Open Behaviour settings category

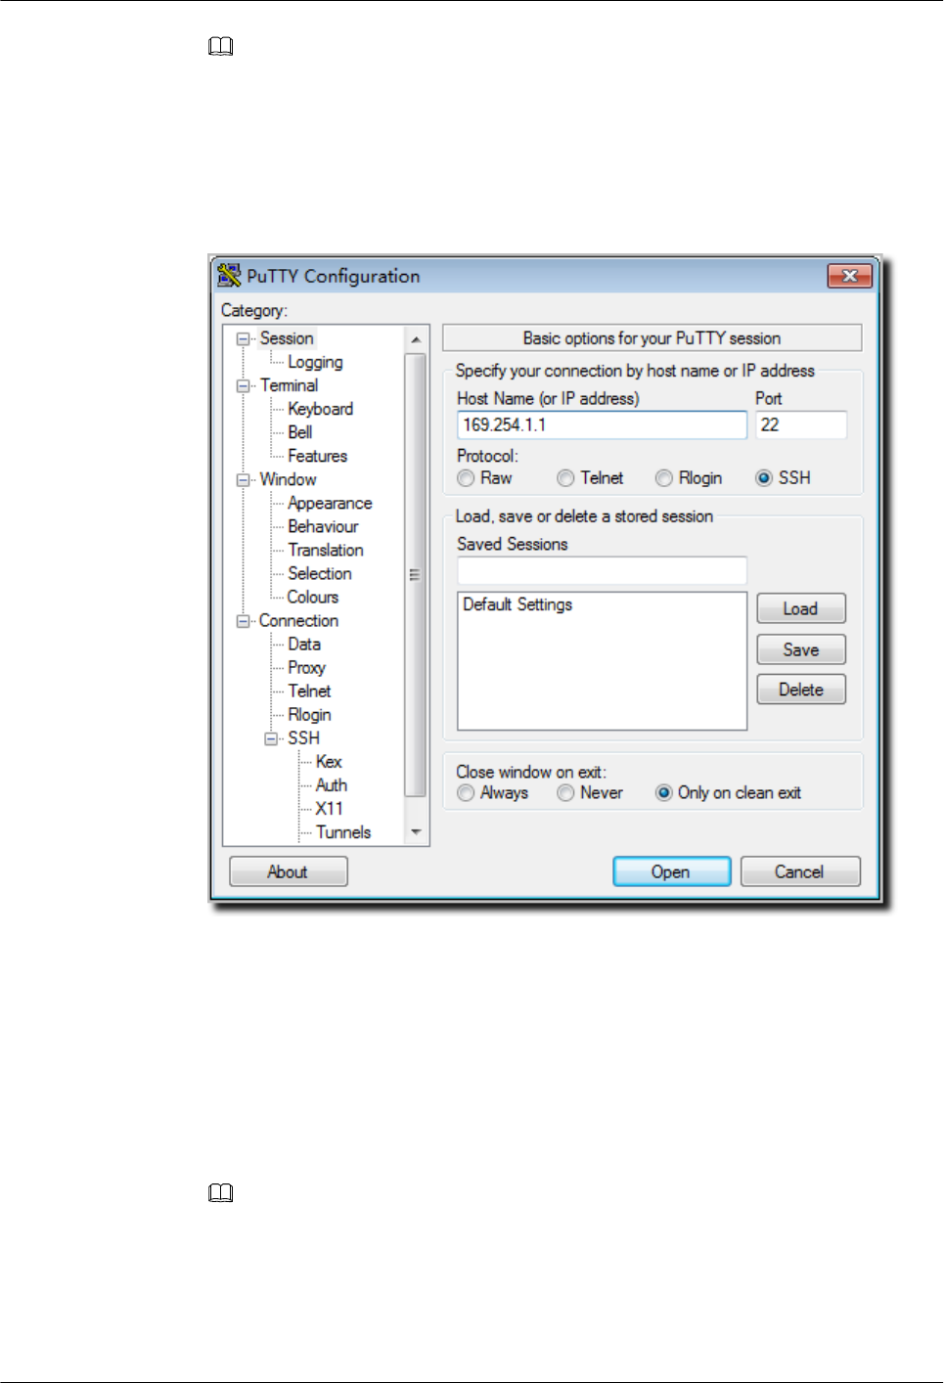pos(323,526)
